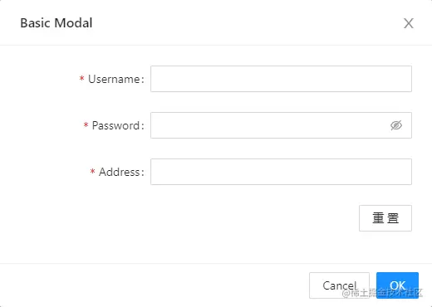Confirm with the blue OK button

(x=397, y=285)
